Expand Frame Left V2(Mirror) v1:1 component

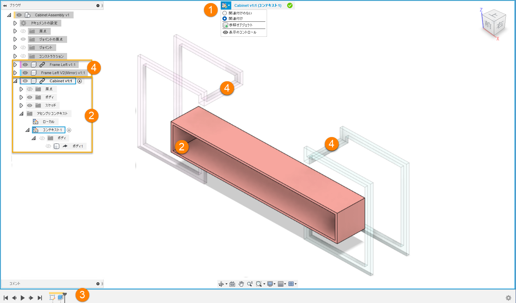[15, 73]
